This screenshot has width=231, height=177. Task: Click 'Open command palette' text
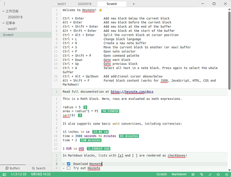121,56
